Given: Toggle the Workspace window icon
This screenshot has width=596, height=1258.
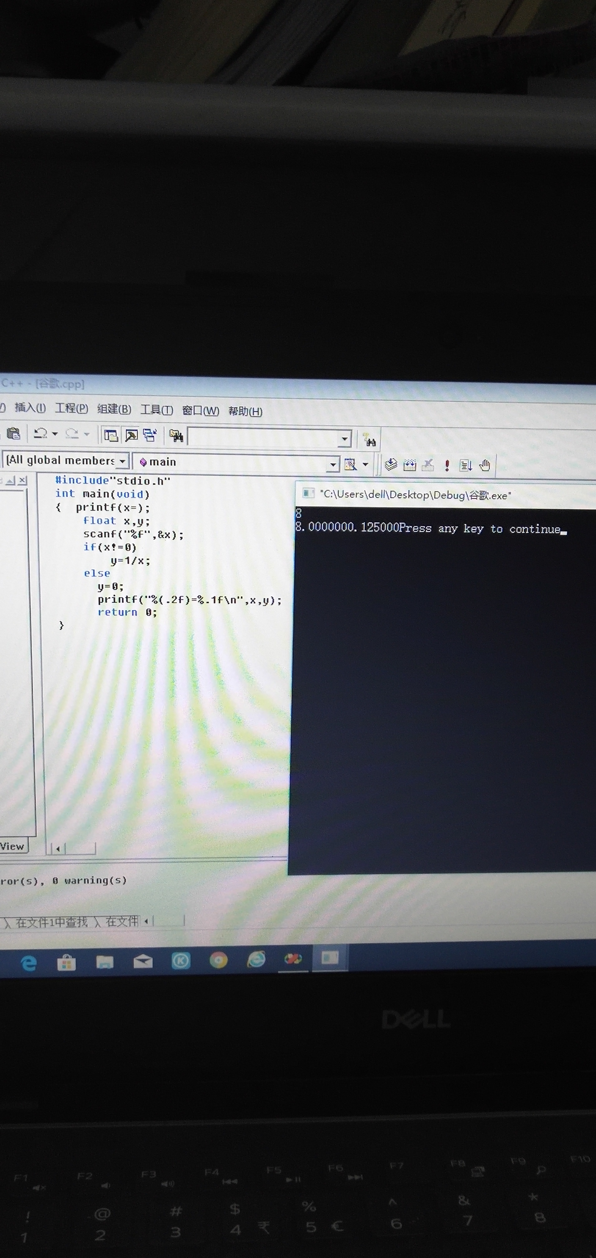Looking at the screenshot, I should [111, 435].
